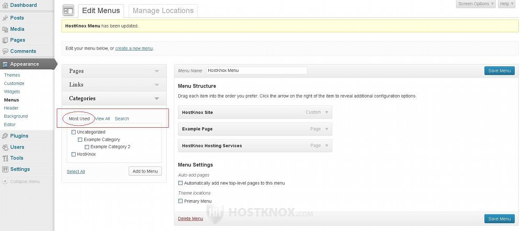This screenshot has height=231, width=521.
Task: Open the Users menu label
Action: coord(17,147)
